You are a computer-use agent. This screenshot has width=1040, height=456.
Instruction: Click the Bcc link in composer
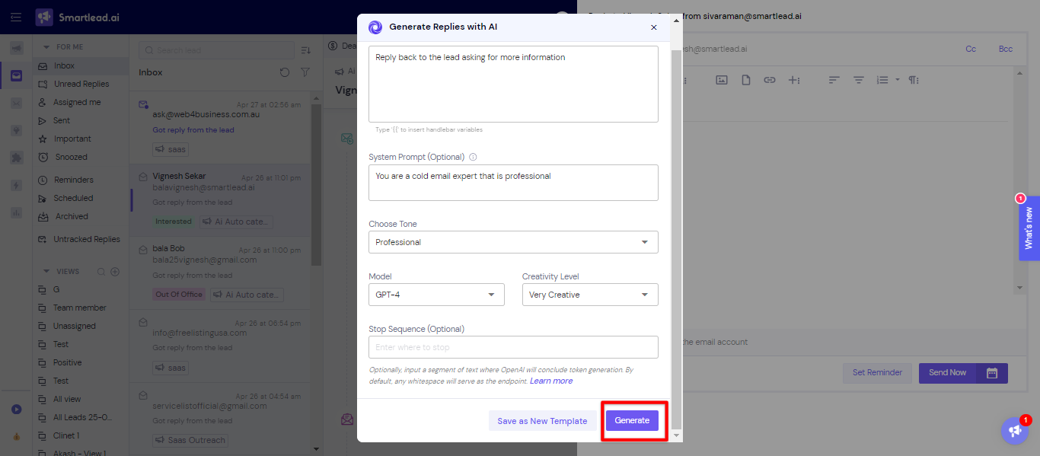[x=1006, y=49]
